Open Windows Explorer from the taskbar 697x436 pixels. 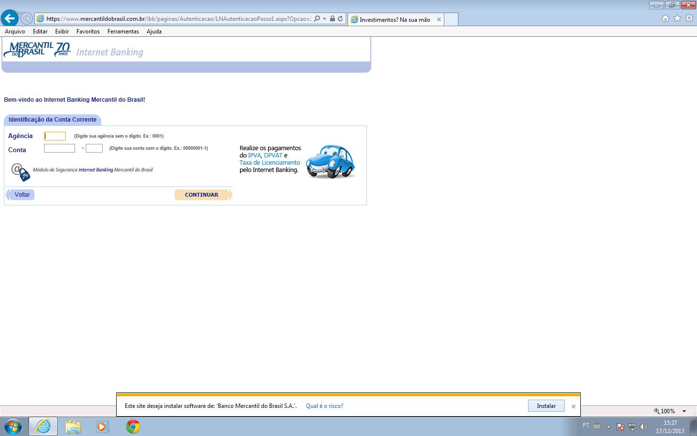(73, 426)
